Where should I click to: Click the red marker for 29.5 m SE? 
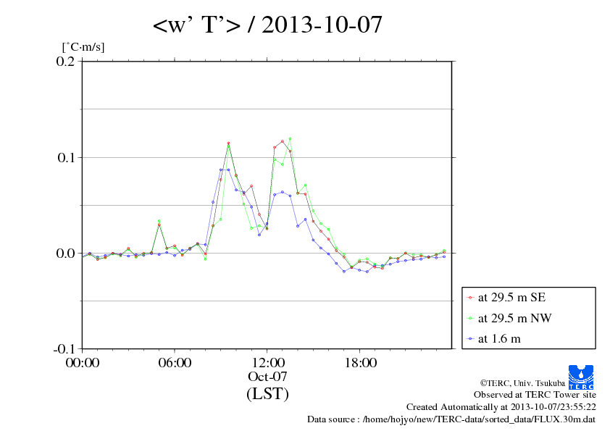470,297
